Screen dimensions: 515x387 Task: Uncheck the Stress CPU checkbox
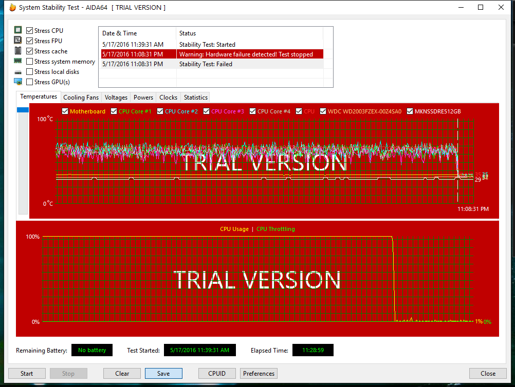[x=30, y=30]
